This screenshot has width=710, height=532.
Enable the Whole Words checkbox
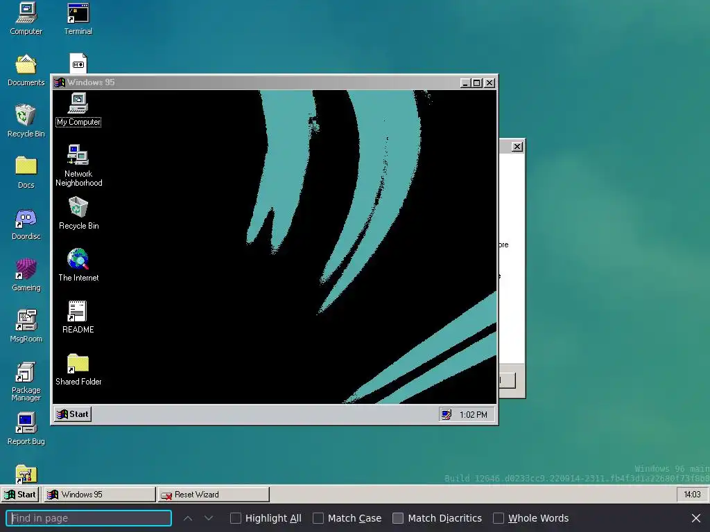(x=498, y=518)
